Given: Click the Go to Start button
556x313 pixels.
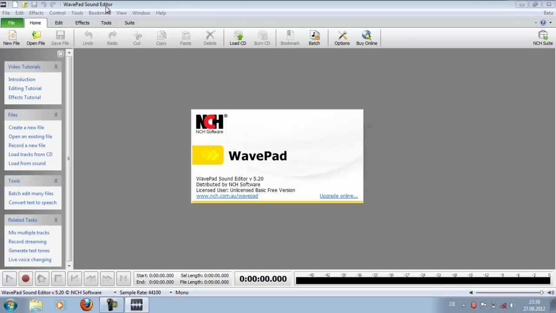Looking at the screenshot, I should coord(74,279).
